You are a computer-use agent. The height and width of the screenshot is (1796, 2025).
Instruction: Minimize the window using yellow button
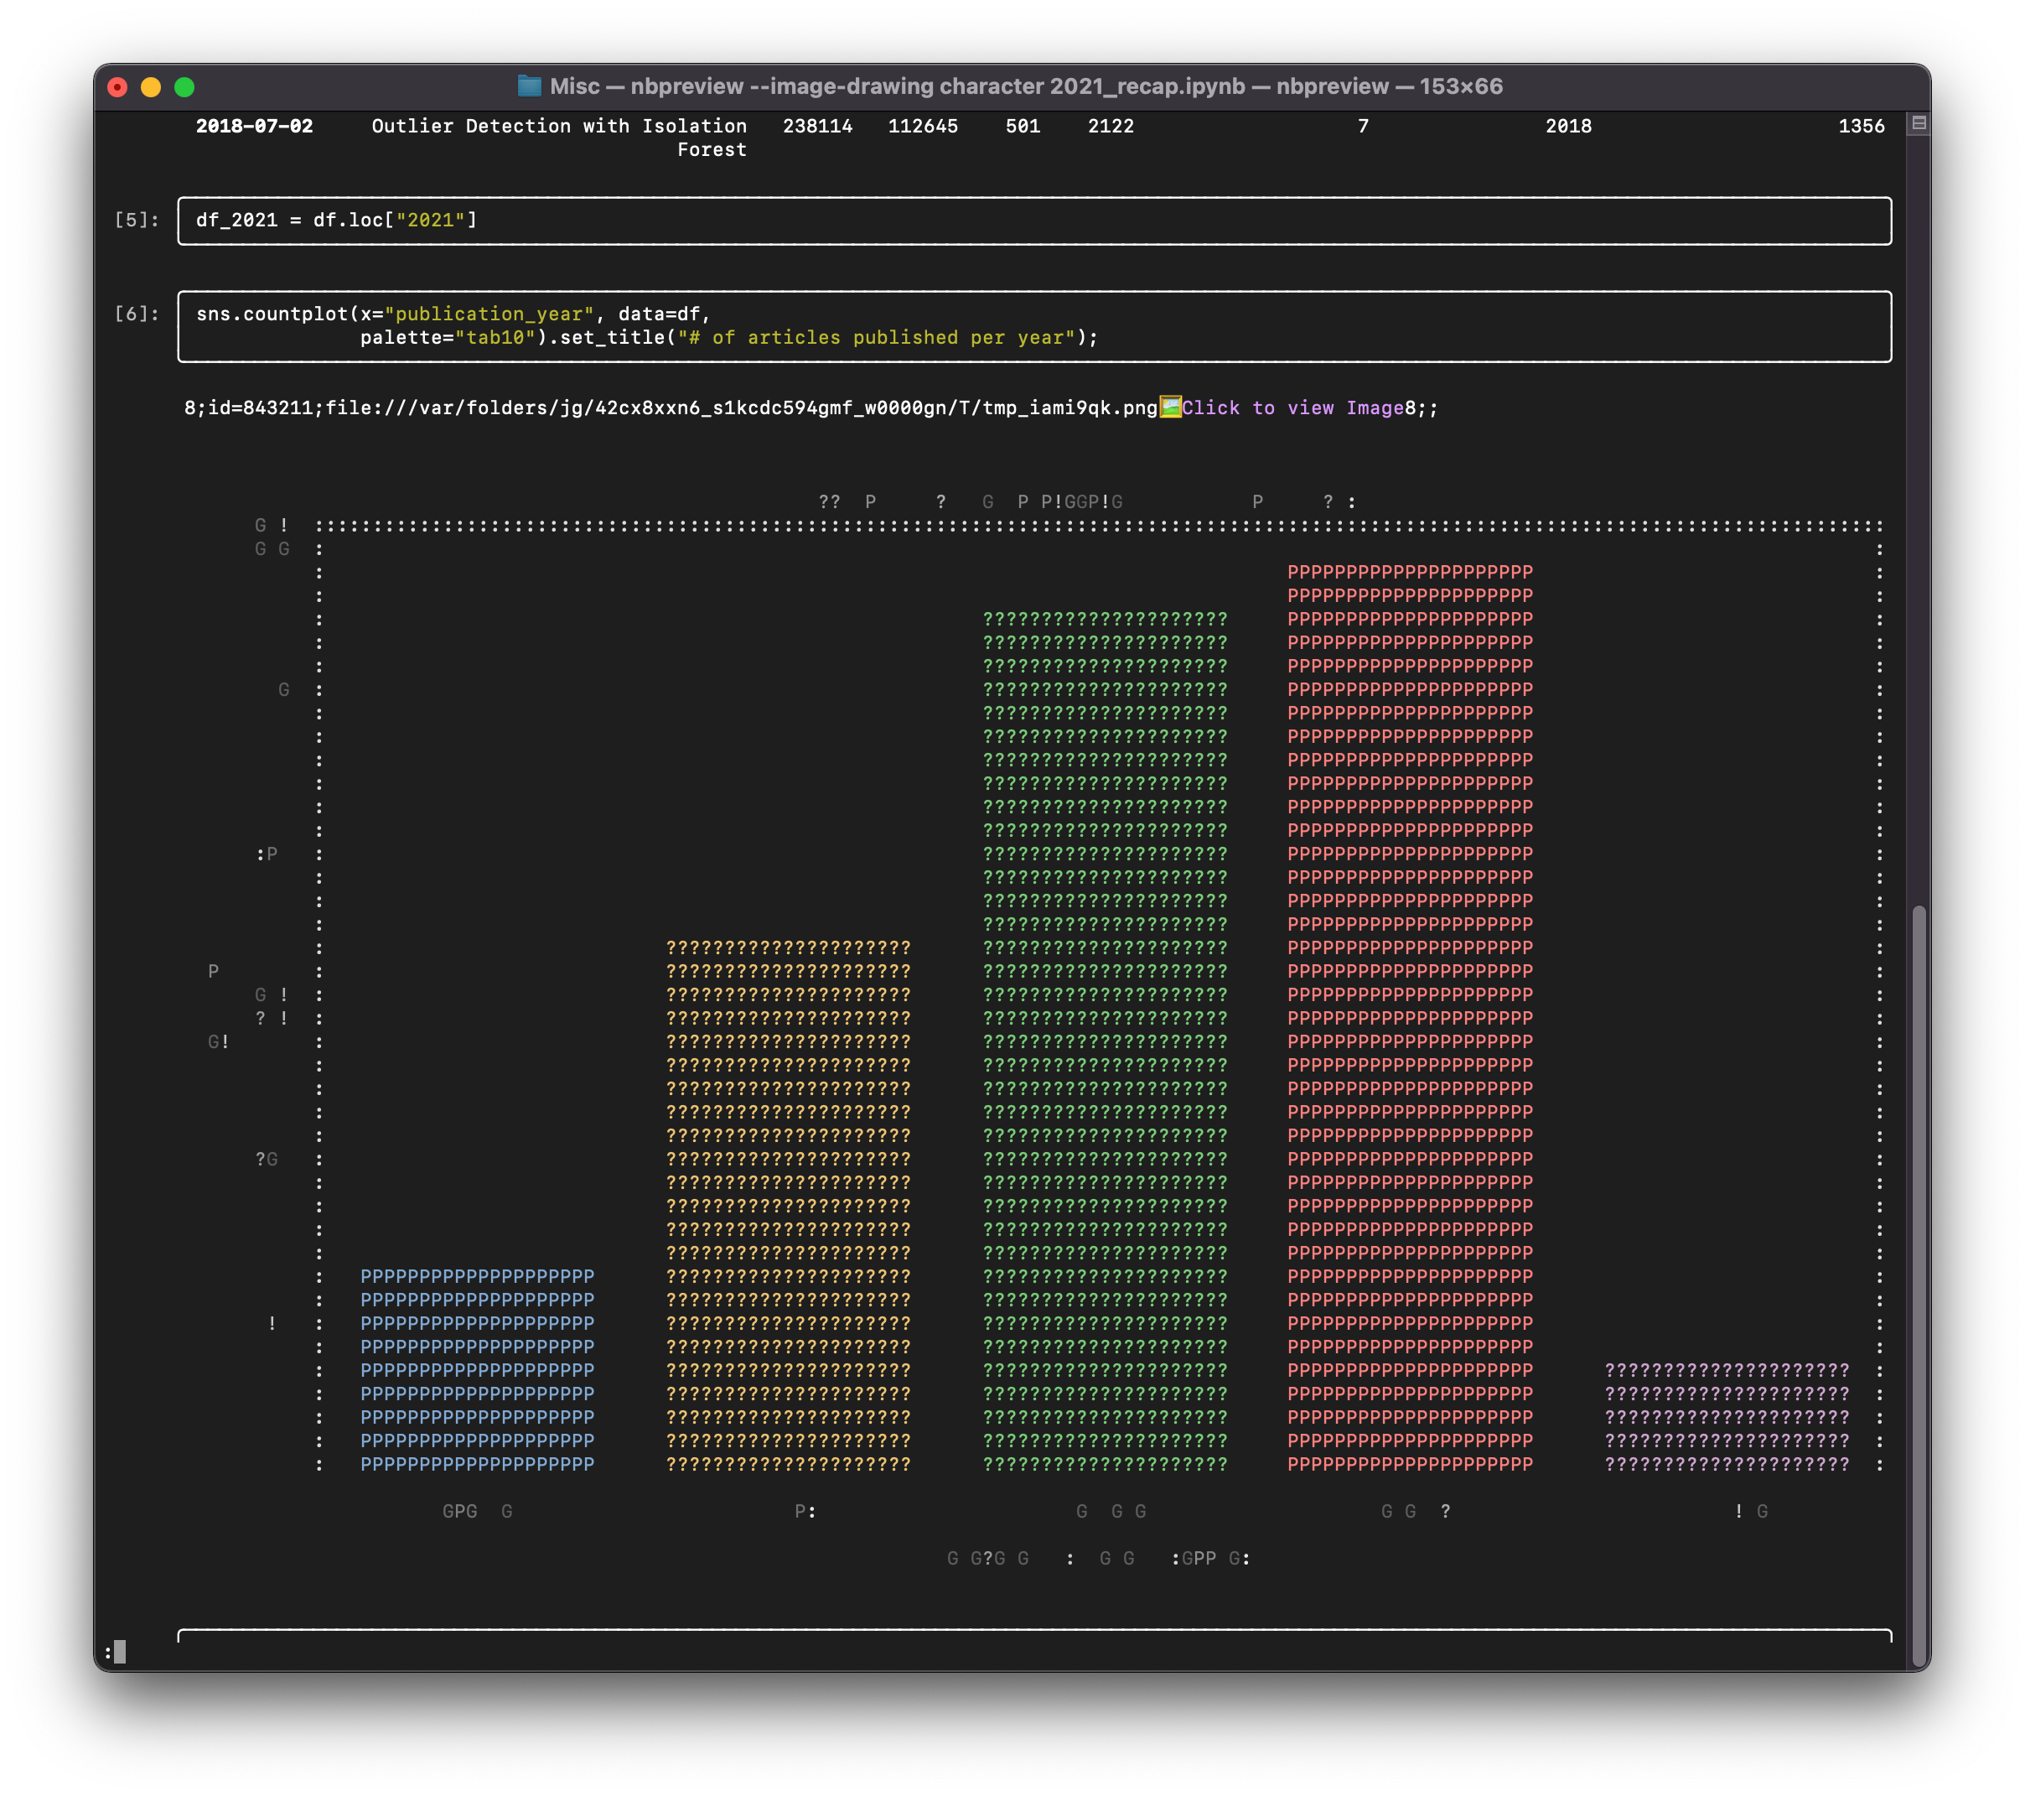(x=151, y=87)
